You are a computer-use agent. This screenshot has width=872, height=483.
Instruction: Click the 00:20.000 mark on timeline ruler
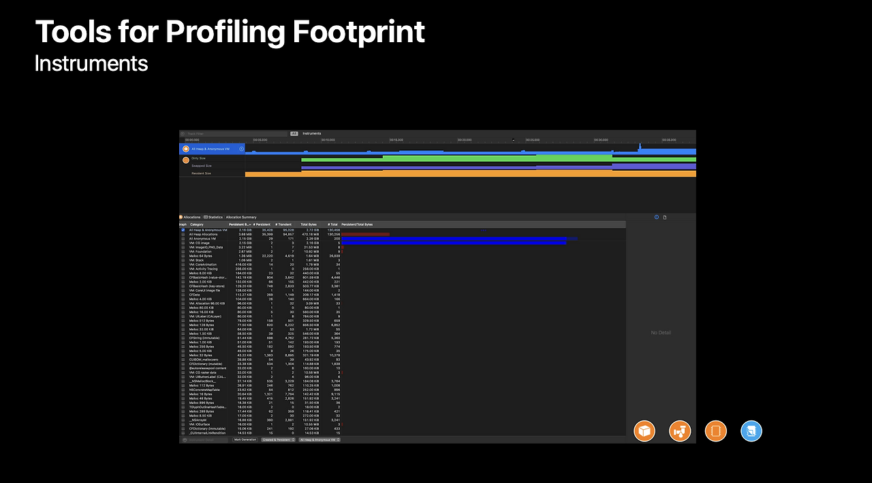pyautogui.click(x=464, y=140)
